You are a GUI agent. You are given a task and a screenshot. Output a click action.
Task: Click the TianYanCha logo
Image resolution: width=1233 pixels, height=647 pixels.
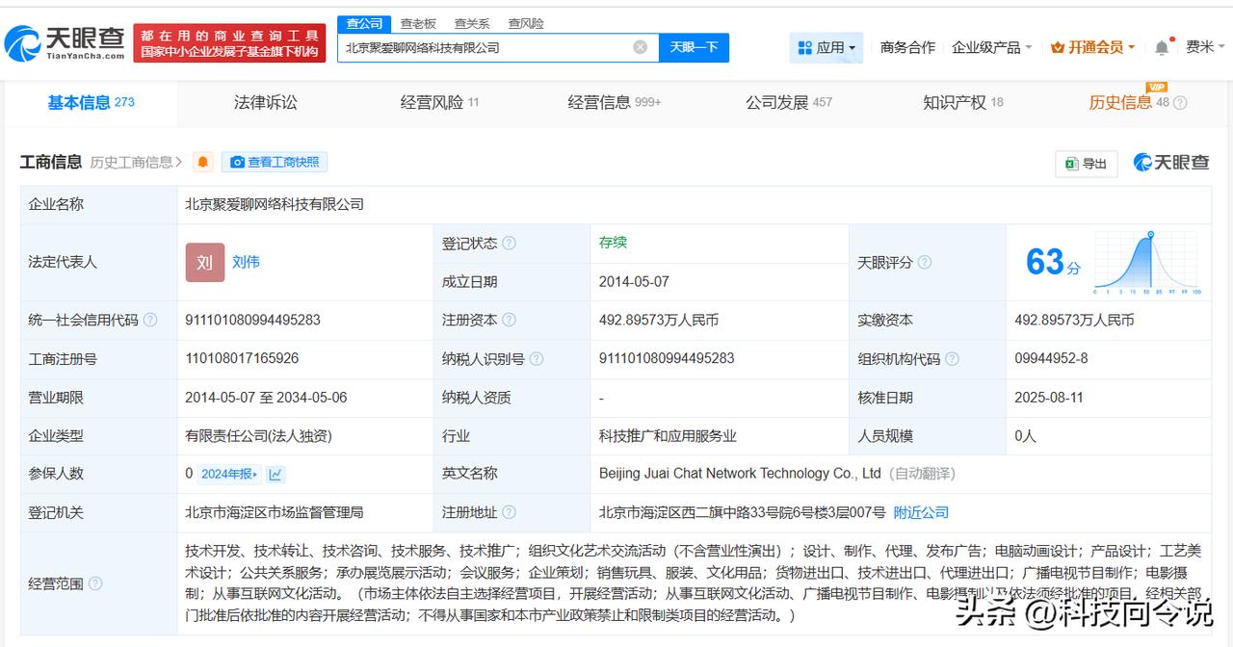pos(64,41)
